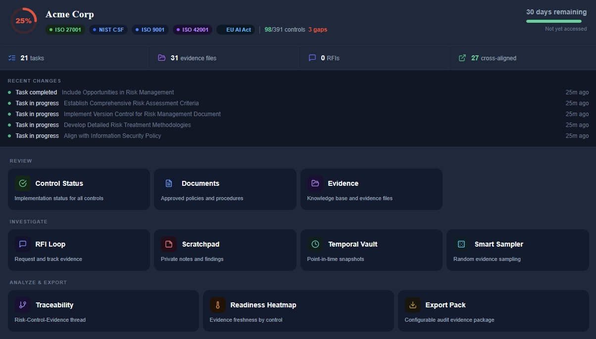The width and height of the screenshot is (596, 339).
Task: Open the Export Pack download icon
Action: click(412, 304)
